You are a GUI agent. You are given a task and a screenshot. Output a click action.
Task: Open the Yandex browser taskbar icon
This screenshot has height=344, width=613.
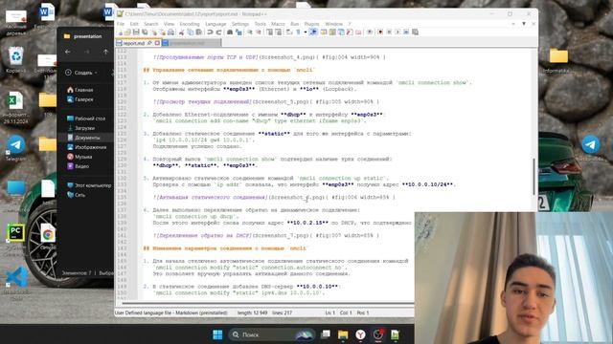tap(360, 334)
